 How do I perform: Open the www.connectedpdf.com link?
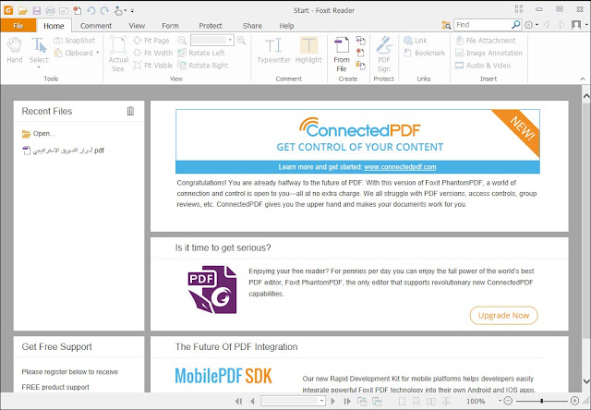click(400, 167)
